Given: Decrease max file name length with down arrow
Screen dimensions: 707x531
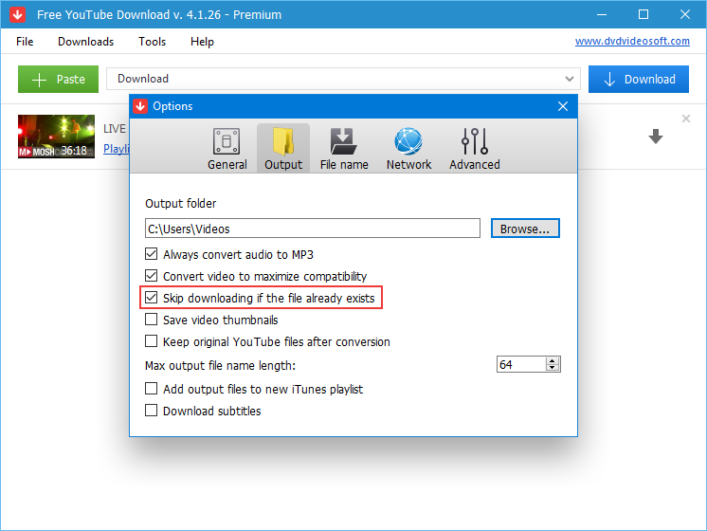Looking at the screenshot, I should click(553, 368).
